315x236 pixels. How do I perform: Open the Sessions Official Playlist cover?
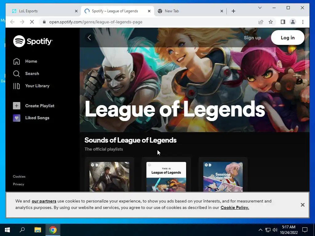[x=223, y=177]
